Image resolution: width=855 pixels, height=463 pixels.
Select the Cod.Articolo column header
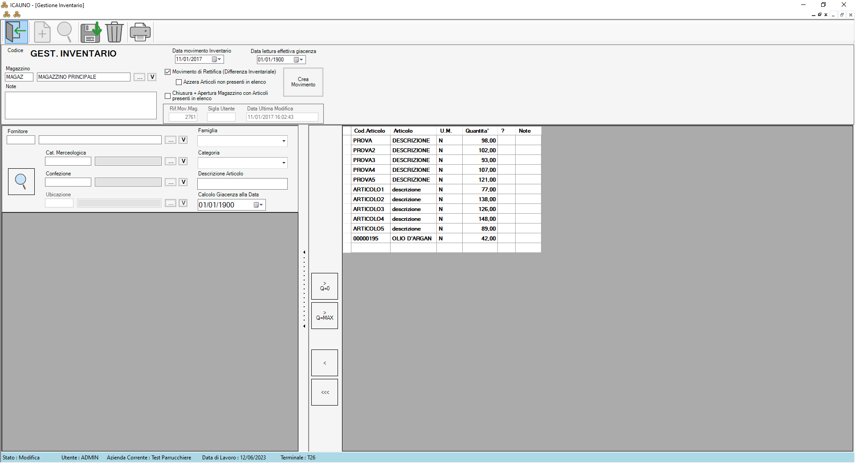click(369, 131)
